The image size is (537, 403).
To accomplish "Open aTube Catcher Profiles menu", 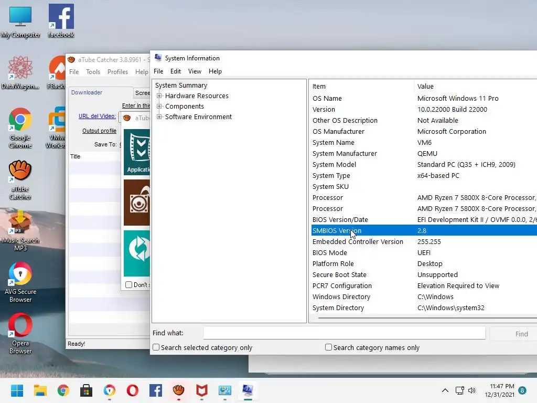I will coord(117,71).
